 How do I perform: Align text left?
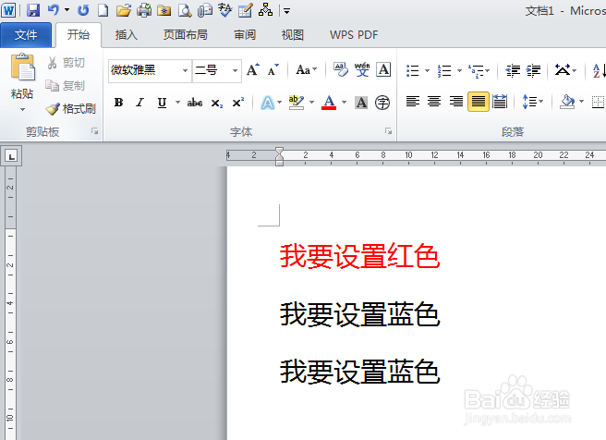click(x=413, y=102)
